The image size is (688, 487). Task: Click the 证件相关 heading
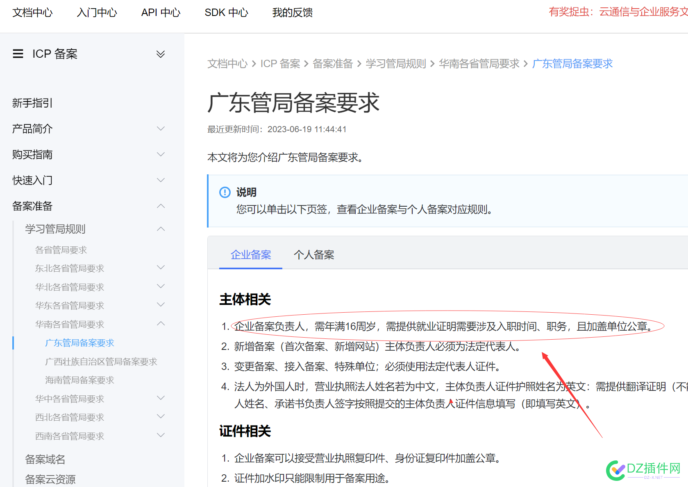coord(245,431)
